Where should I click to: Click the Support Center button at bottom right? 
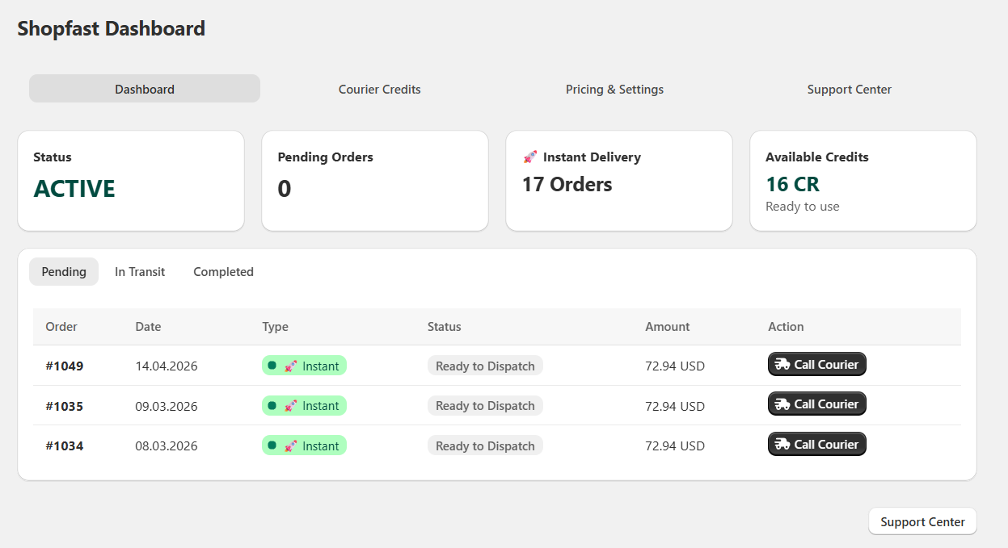[922, 521]
